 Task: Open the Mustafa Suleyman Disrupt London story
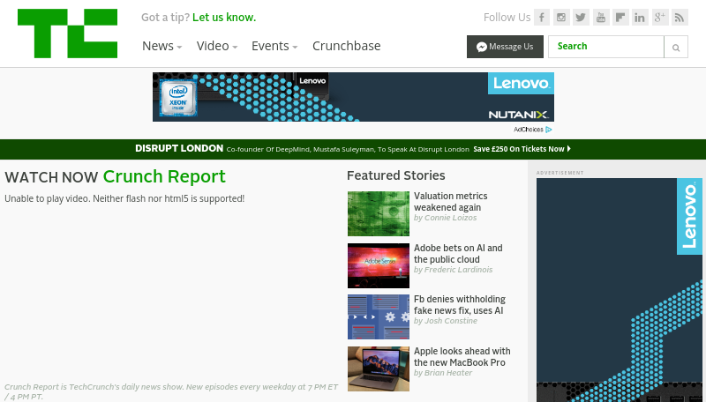click(x=348, y=149)
